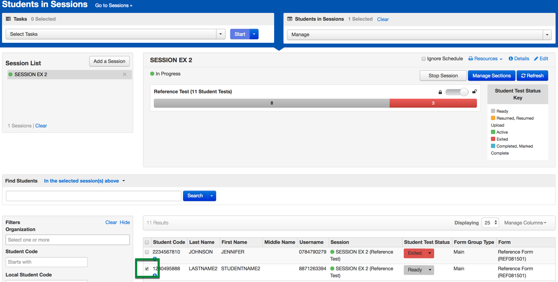Viewport: 558px width, 282px height.
Task: Click the Manage Sections button
Action: (x=491, y=76)
